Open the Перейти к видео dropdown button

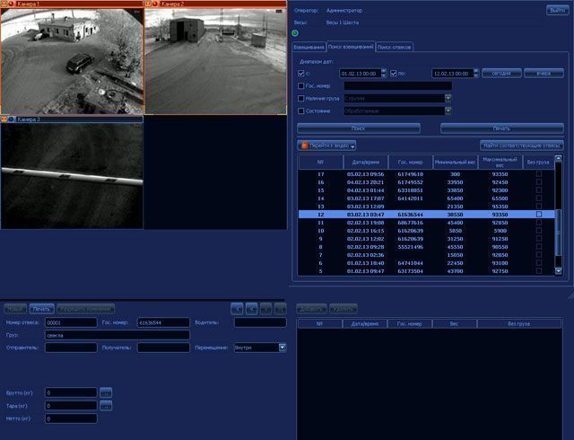coord(326,145)
